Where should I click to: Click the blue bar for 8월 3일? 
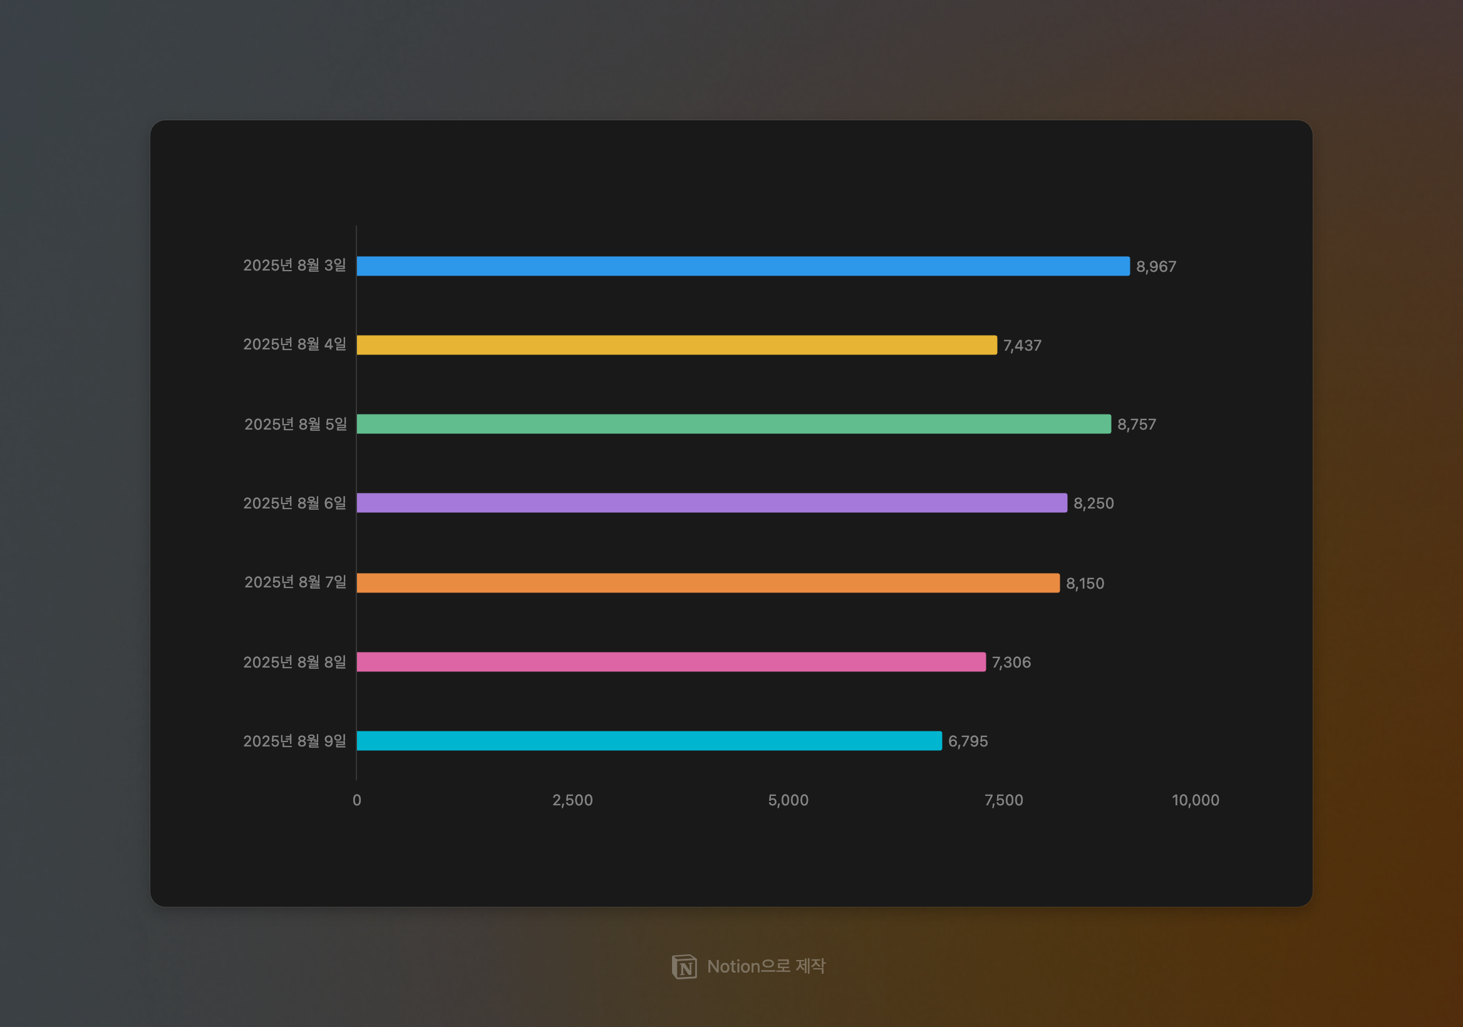point(742,266)
